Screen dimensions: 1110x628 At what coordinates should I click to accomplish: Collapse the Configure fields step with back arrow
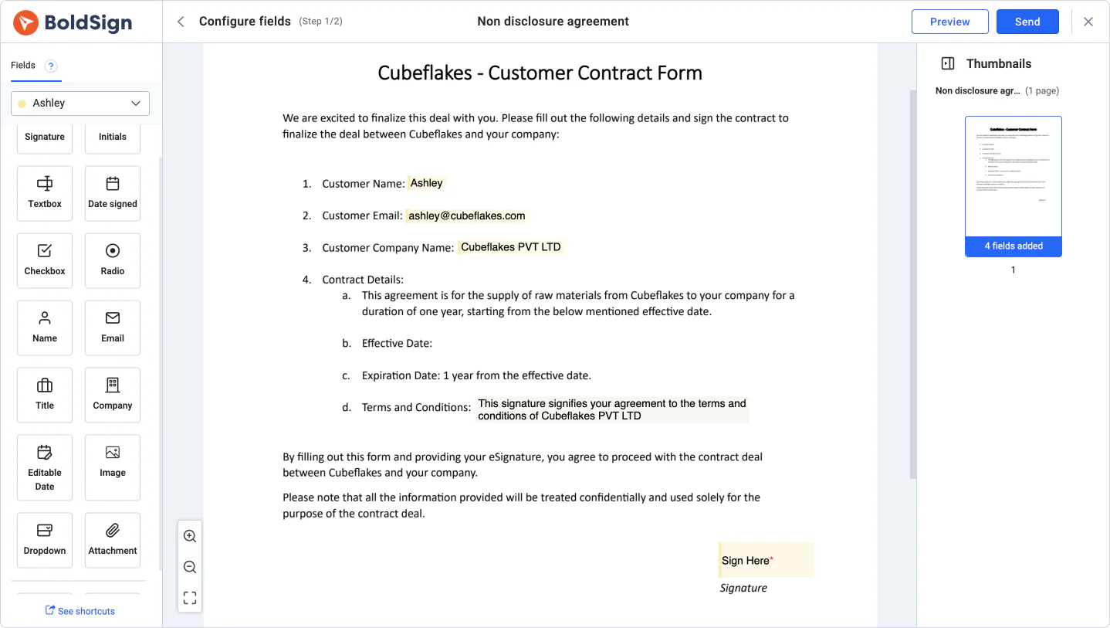[x=180, y=22]
